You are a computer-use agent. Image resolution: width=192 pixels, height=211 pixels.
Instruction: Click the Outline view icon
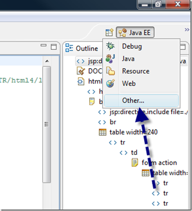69,48
